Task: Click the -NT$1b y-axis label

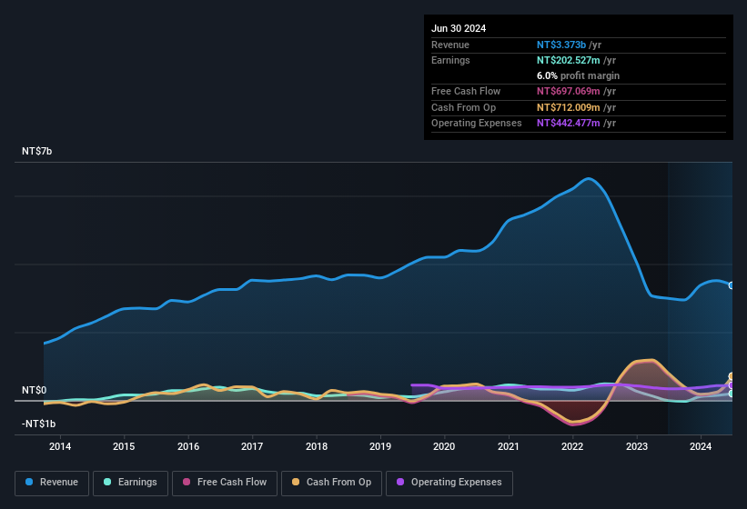Action: (38, 424)
